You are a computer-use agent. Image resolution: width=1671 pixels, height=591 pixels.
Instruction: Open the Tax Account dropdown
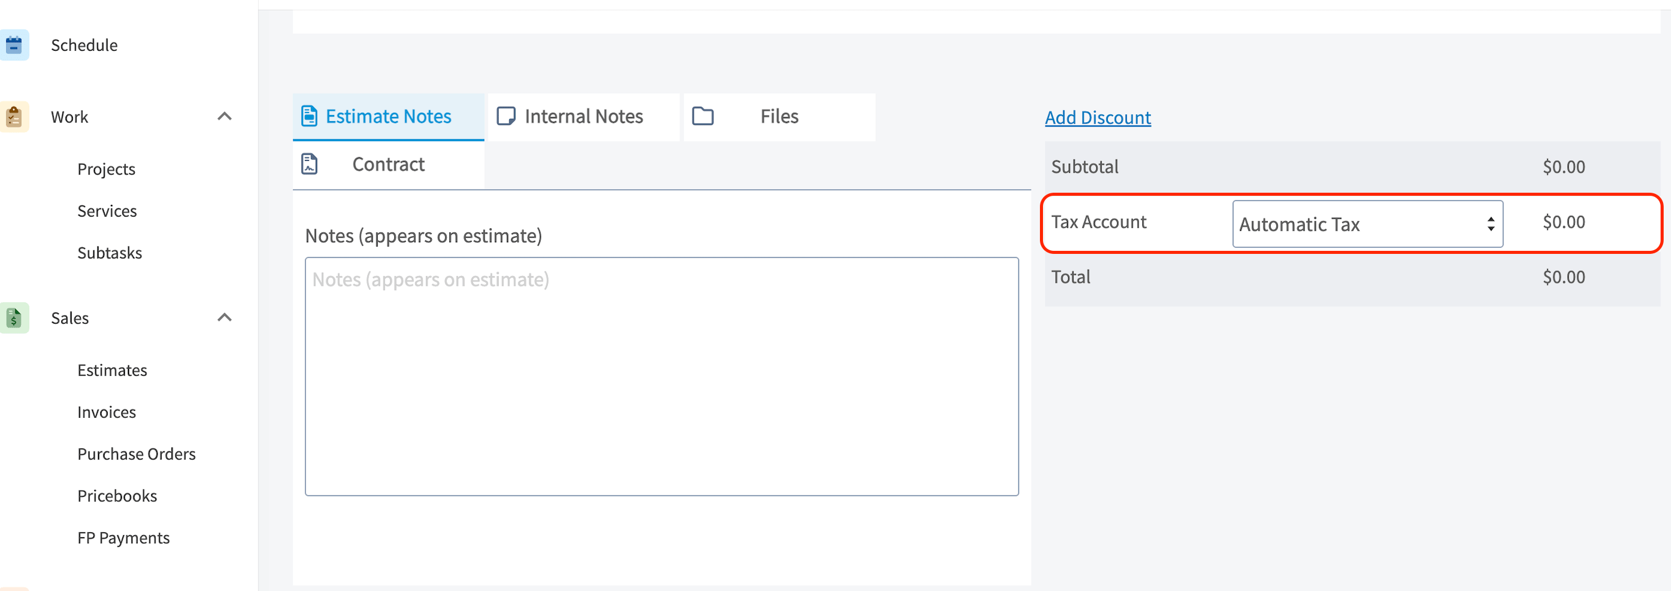1367,224
